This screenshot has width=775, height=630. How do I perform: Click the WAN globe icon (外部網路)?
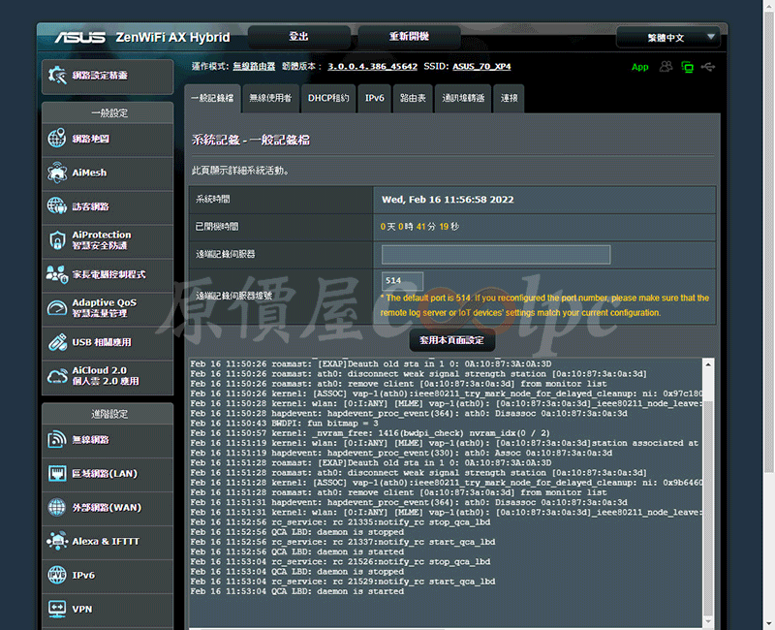pos(57,507)
